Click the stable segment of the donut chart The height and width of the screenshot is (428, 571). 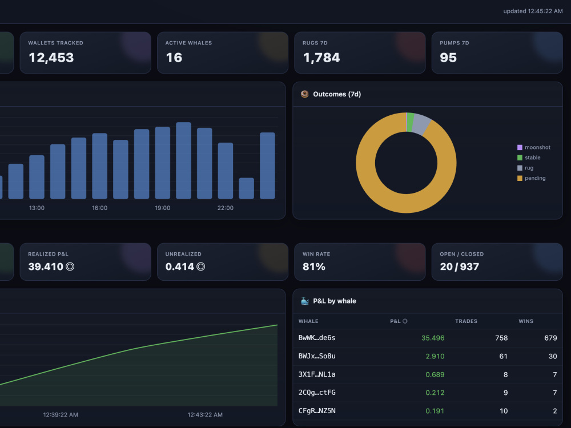410,122
